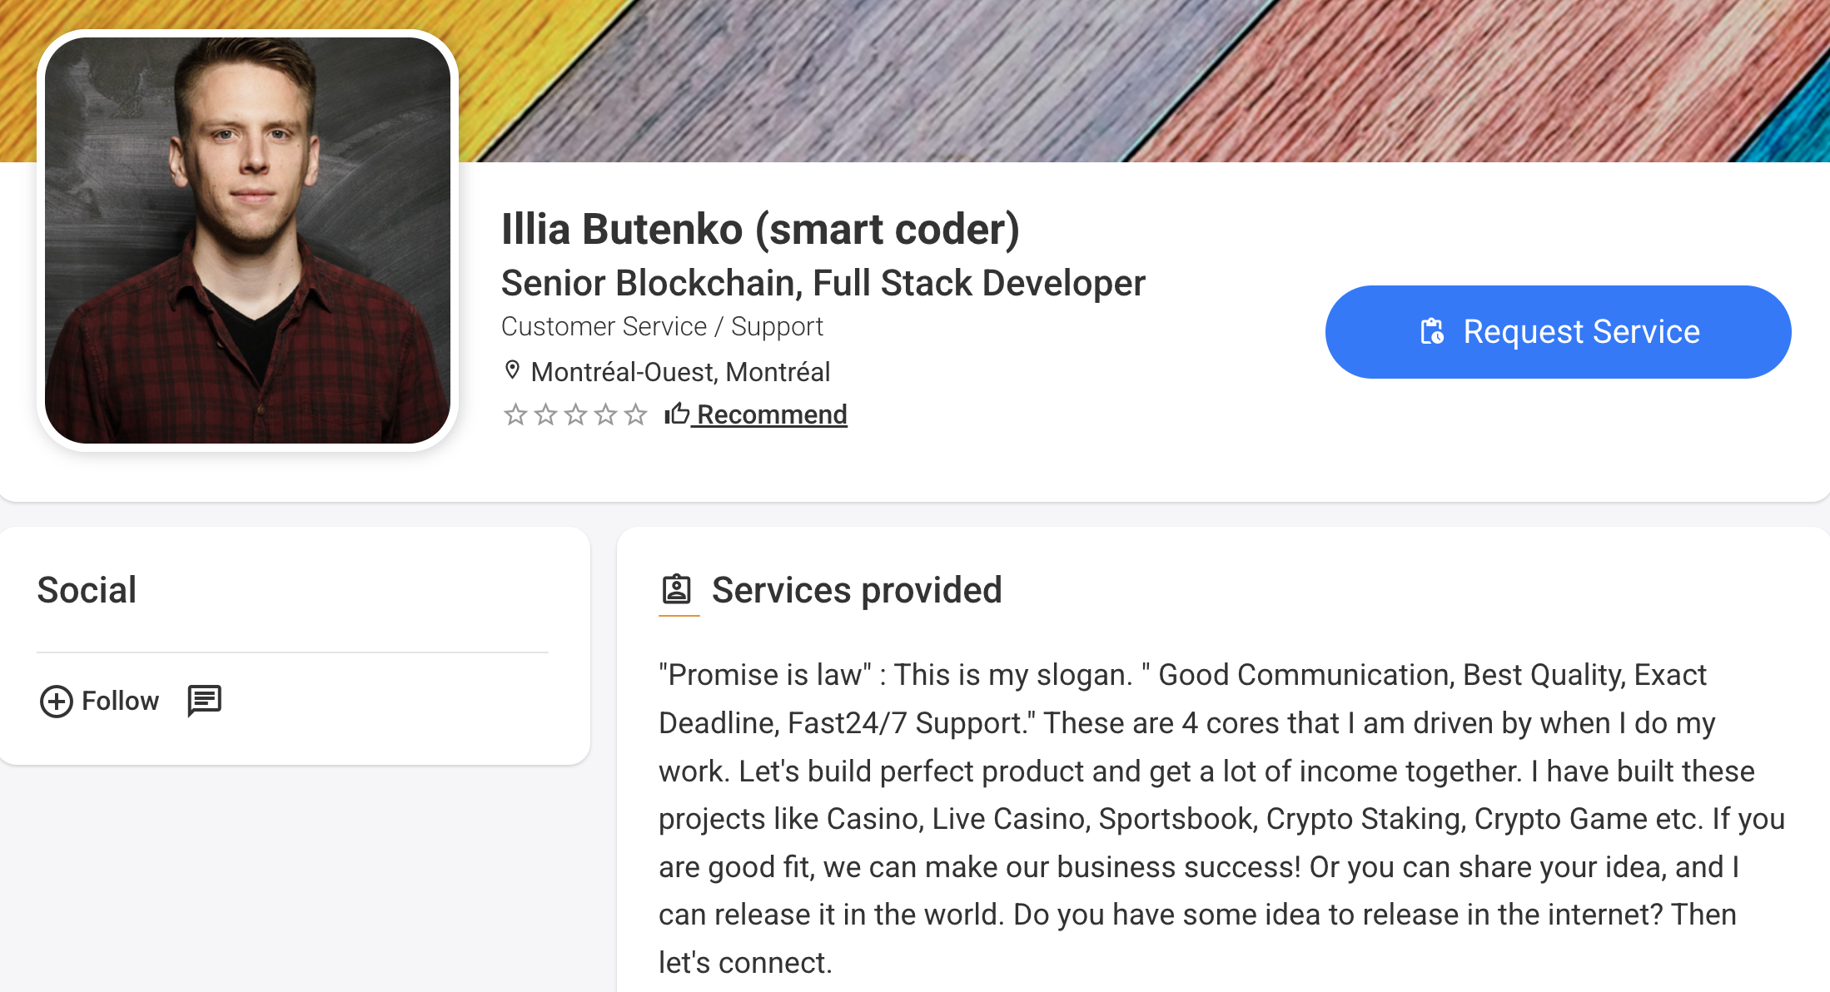The width and height of the screenshot is (1830, 992).
Task: Select the fourth rating star
Action: 605,414
